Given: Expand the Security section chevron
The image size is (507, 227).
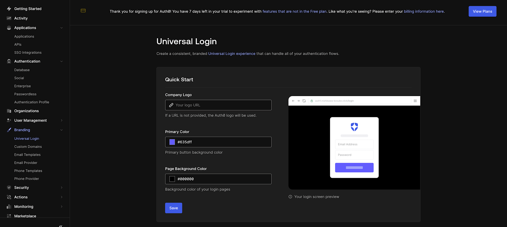Looking at the screenshot, I should (x=61, y=187).
